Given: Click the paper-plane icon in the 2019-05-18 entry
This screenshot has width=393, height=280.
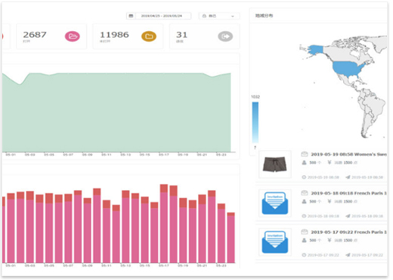Looking at the screenshot, I should pos(348,216).
